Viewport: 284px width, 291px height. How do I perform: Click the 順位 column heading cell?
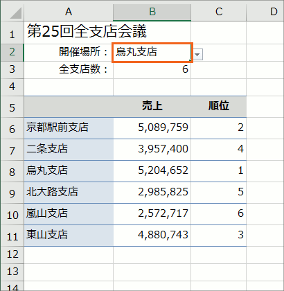(x=219, y=107)
